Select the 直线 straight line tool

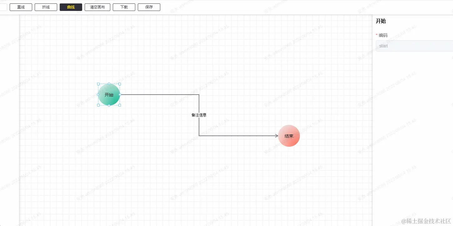[x=21, y=7]
